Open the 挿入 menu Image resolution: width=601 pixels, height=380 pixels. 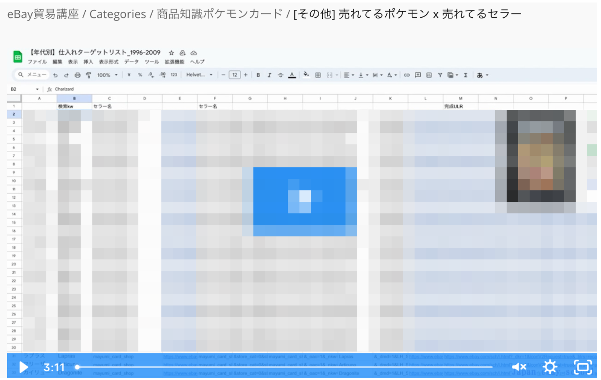(x=88, y=62)
